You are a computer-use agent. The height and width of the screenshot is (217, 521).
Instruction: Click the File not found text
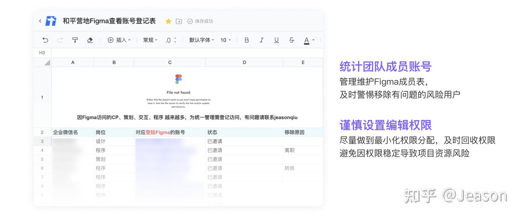pos(178,93)
